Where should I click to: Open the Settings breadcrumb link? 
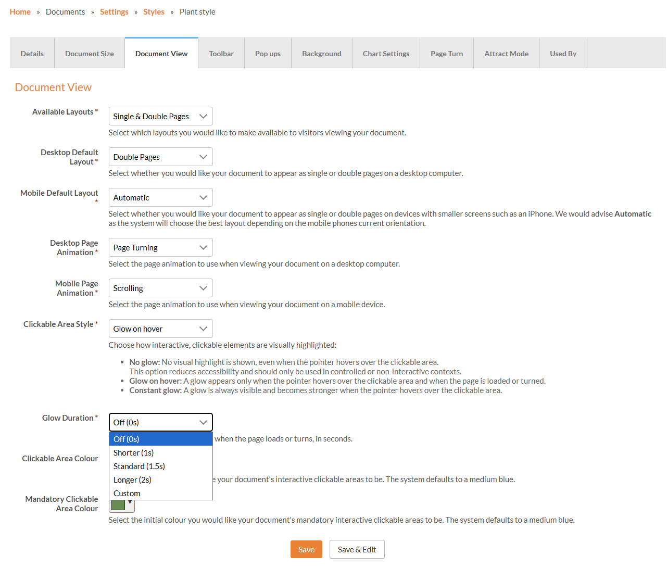(x=114, y=12)
